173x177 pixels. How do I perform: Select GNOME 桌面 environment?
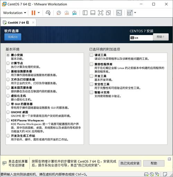click(x=8, y=112)
